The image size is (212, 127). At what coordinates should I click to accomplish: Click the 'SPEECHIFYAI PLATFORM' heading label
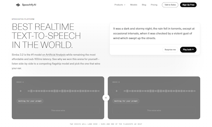pos(23,19)
